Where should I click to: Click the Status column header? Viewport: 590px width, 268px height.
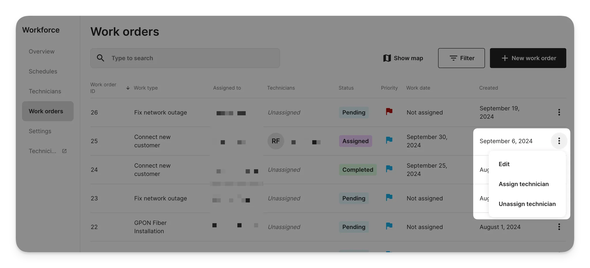(346, 88)
